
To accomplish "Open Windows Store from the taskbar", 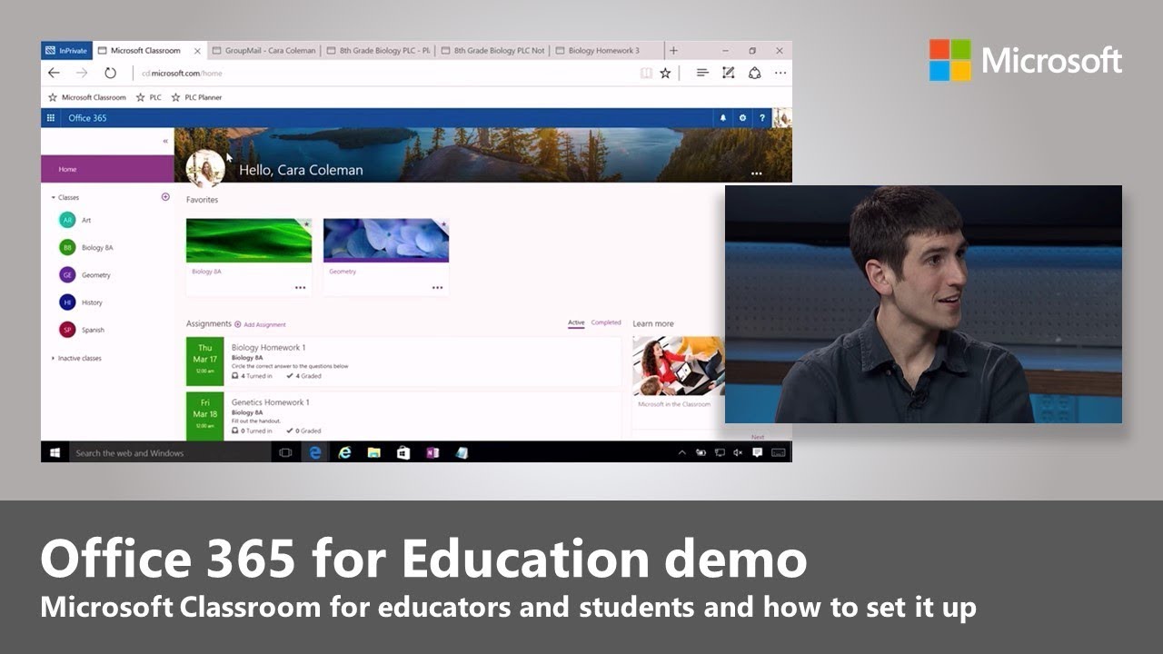I will (x=403, y=452).
